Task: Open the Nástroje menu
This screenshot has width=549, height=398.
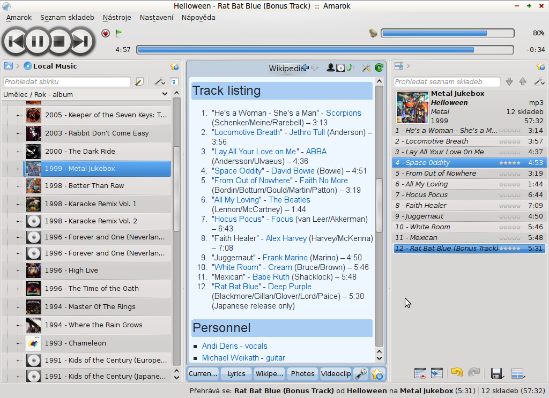Action: 117,18
